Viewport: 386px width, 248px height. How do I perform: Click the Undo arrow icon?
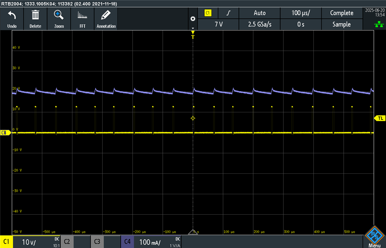click(x=12, y=16)
